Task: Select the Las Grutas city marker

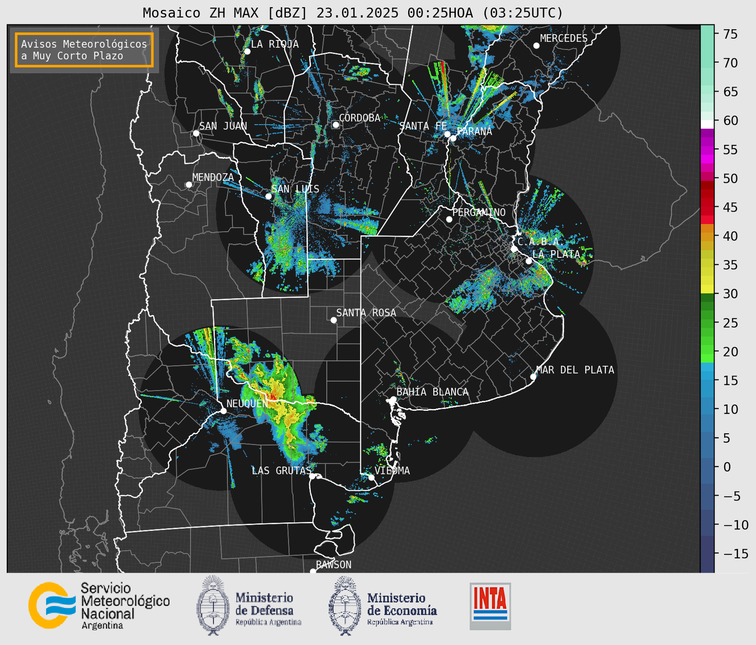Action: 312,476
